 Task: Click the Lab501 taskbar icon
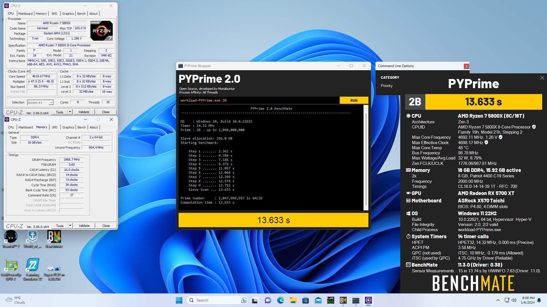point(330,300)
